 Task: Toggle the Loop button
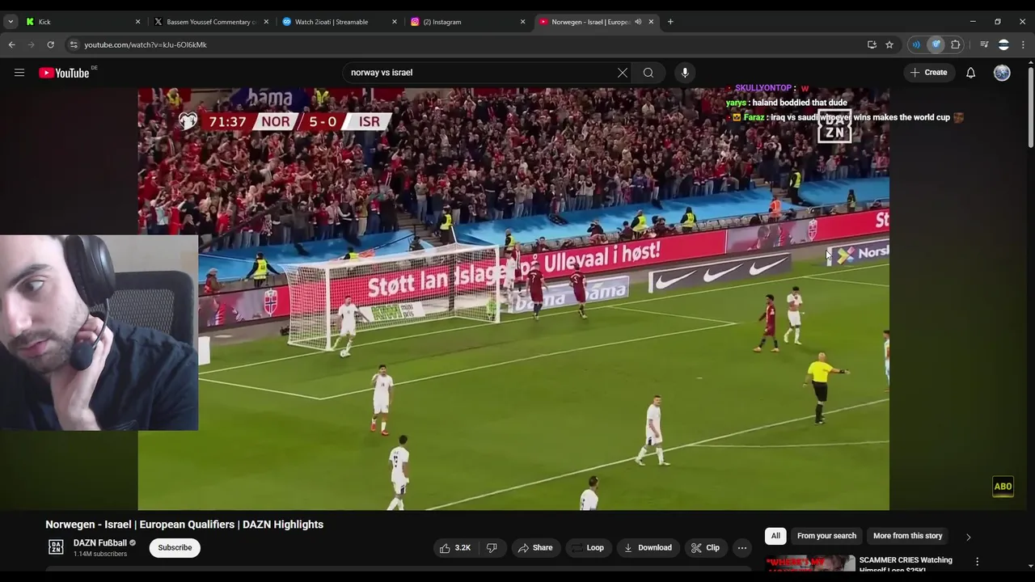pos(587,548)
